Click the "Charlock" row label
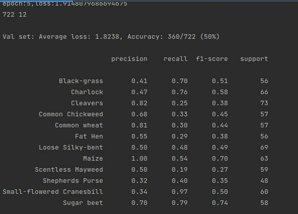 coord(87,92)
